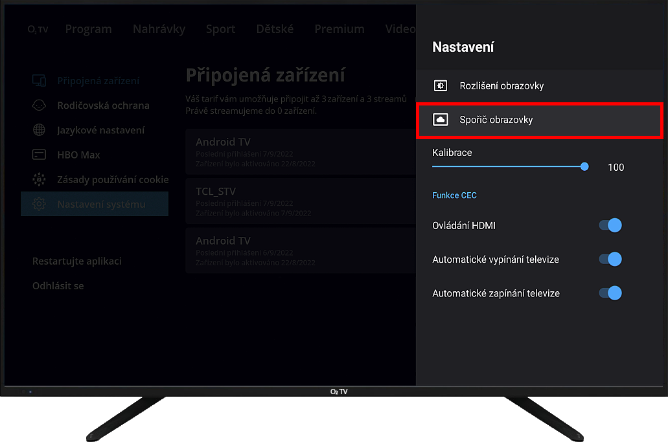This screenshot has width=668, height=442.
Task: Toggle the Ovládání HDMI switch
Action: 610,225
